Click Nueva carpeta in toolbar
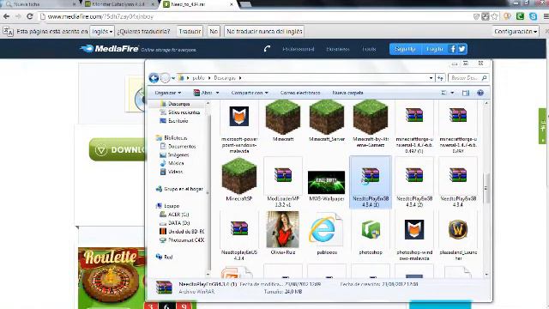 347,93
